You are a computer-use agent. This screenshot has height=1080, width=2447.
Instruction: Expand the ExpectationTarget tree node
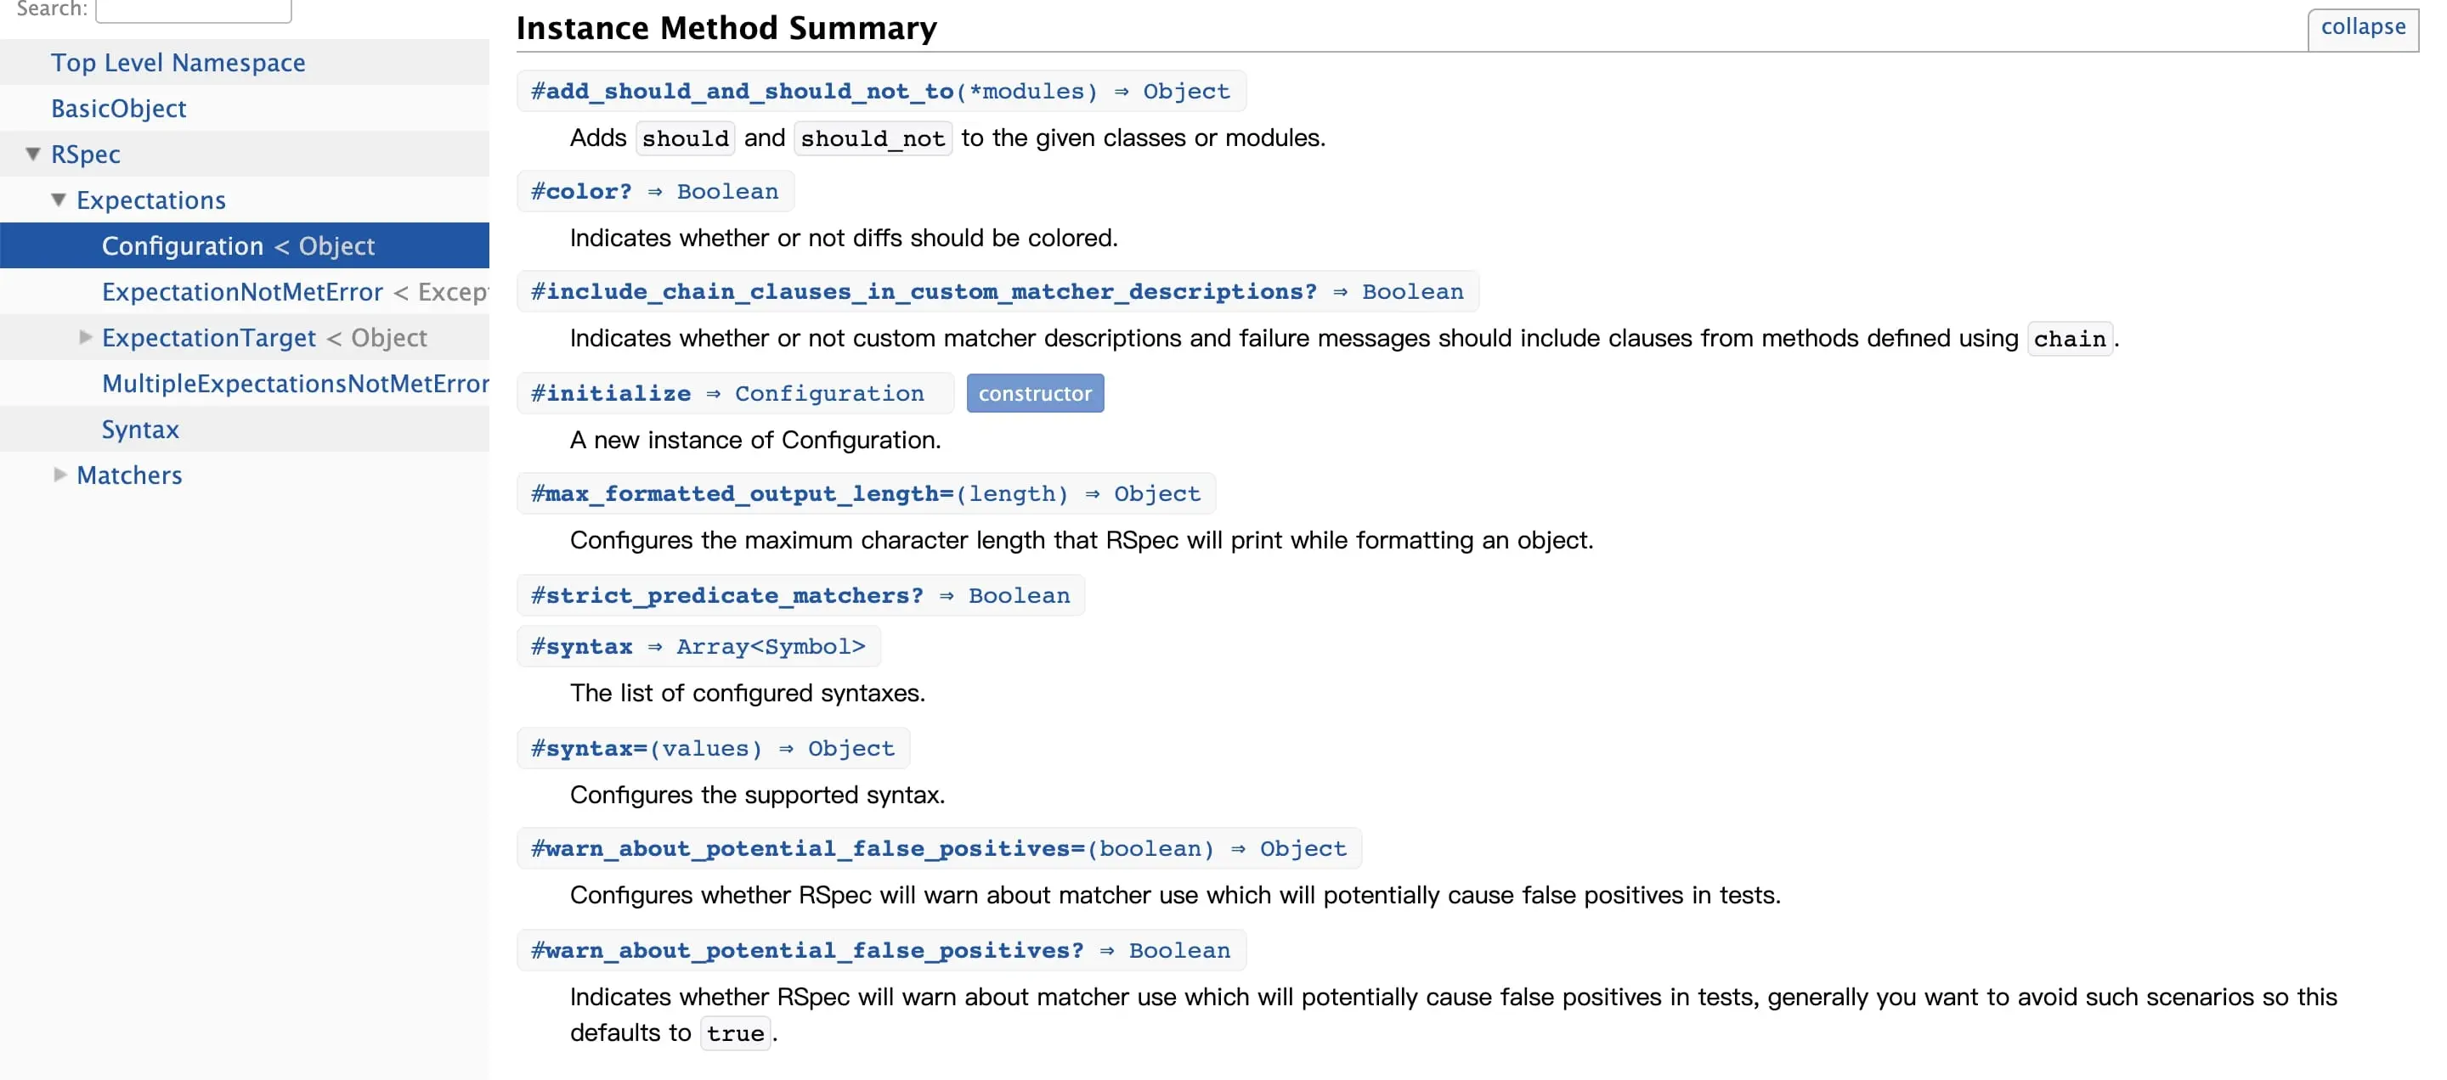click(x=86, y=337)
